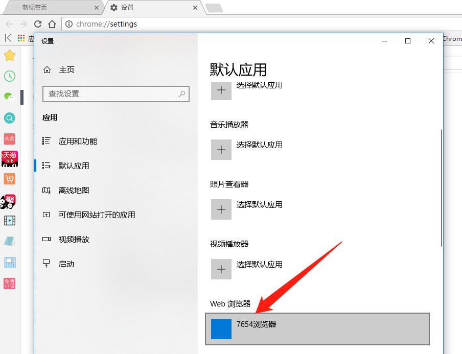Click the 查找设置 search box
462x354 pixels.
click(115, 94)
